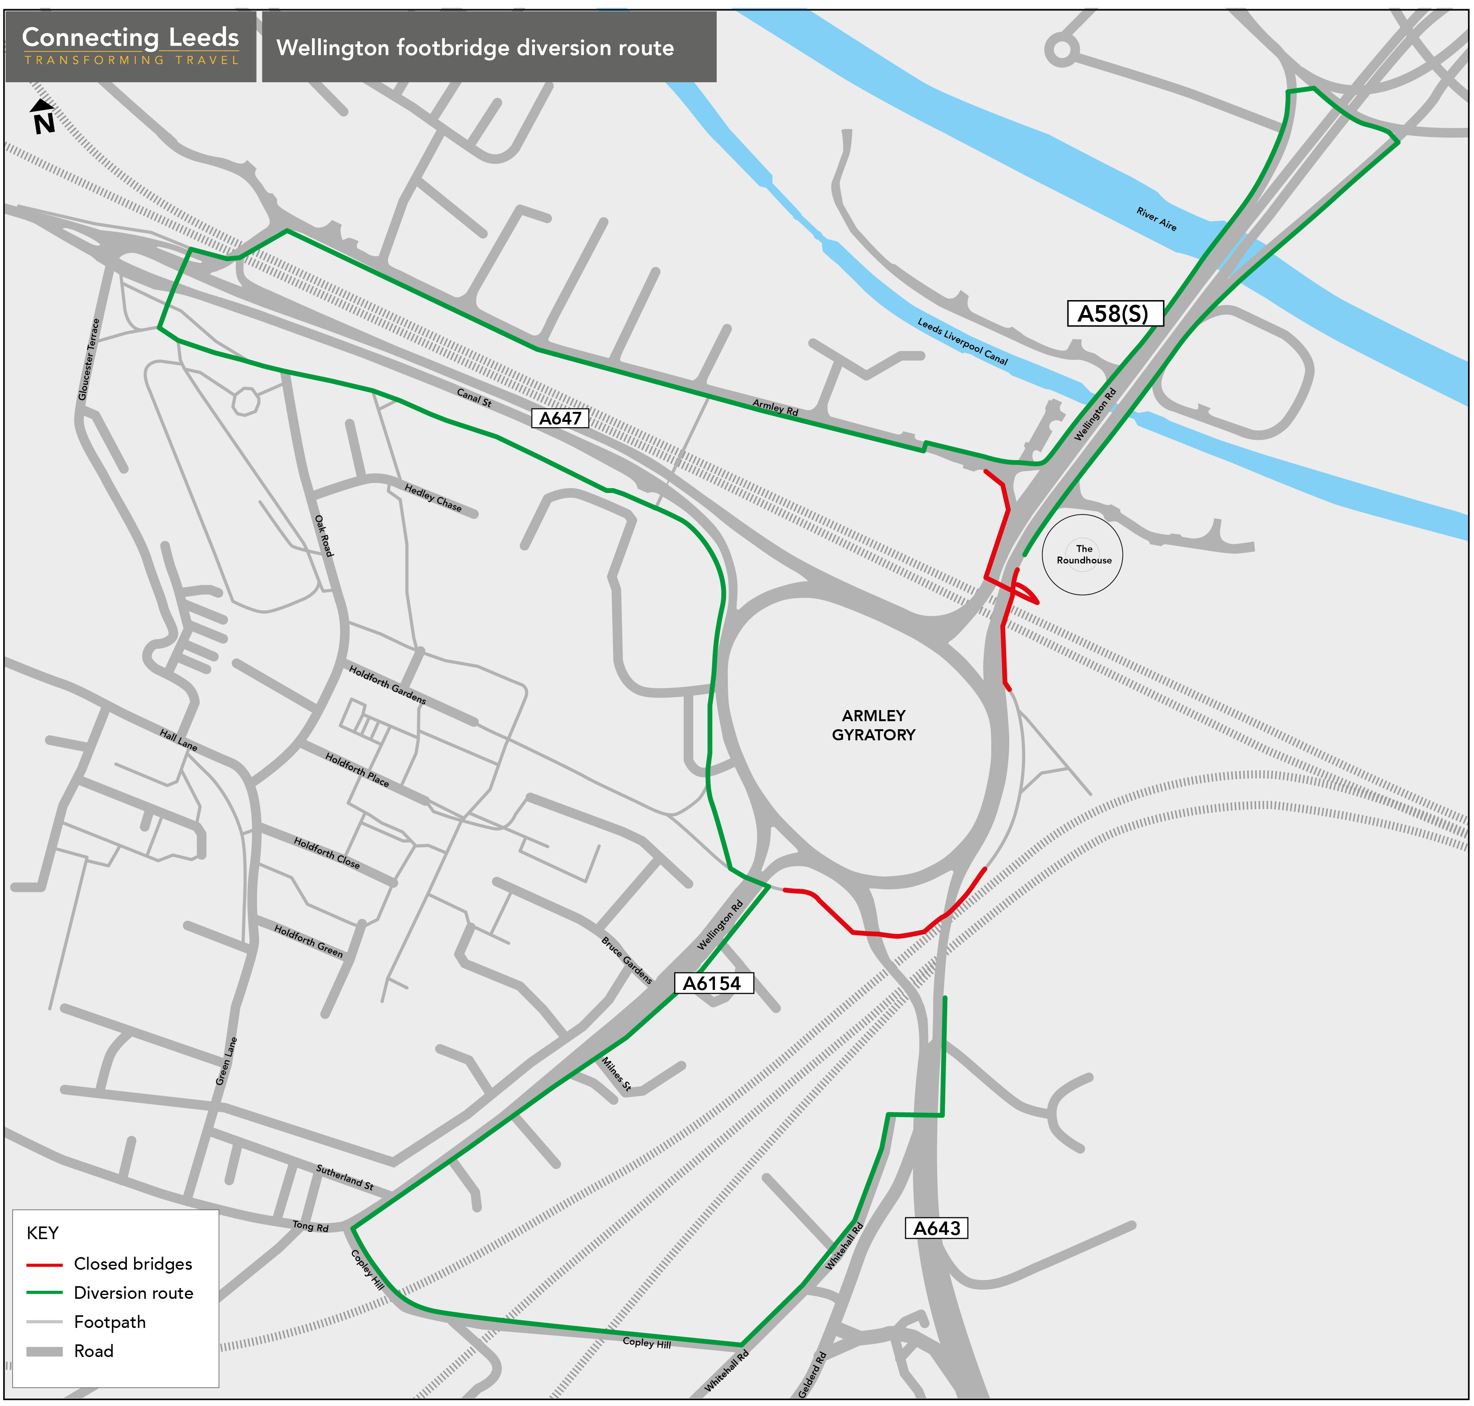Click the small roundabout circle at top

coord(1062,50)
